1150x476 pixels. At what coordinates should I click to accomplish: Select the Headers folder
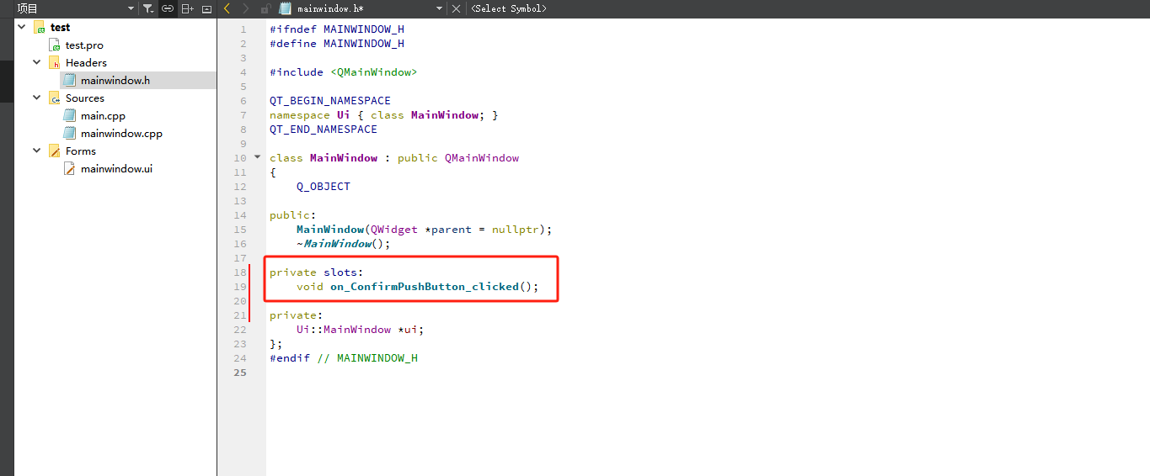[86, 62]
